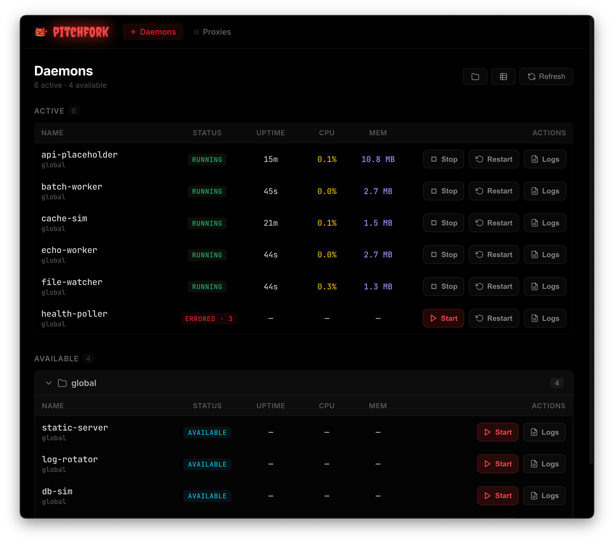614x543 pixels.
Task: Click the ERRORED · 3 status badge
Action: tap(209, 318)
